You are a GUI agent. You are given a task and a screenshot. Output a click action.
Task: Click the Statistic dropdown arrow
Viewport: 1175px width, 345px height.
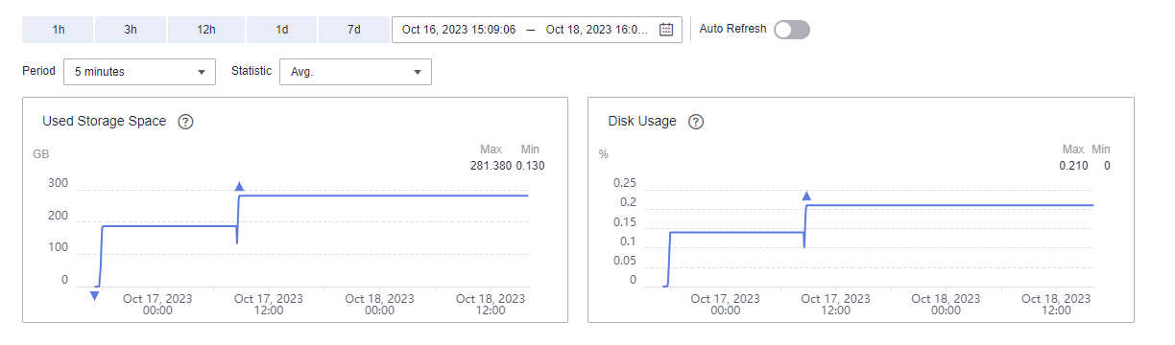coord(417,72)
